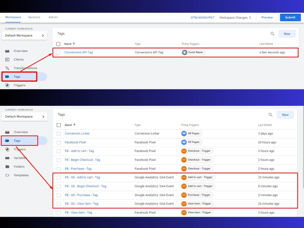
Task: Open the Transformations icon in sidebar
Action: [x=7, y=68]
